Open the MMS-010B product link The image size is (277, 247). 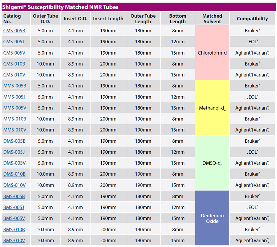[x=15, y=119]
